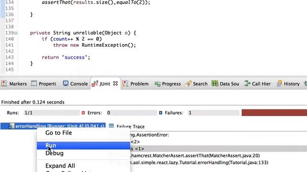Click the Failures value field showing 1
The height and width of the screenshot is (172, 307).
point(213,113)
